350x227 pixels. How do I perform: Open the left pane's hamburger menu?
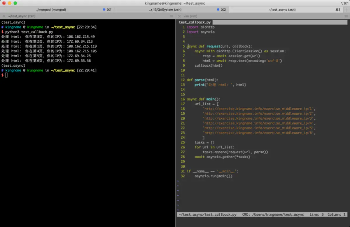(171, 16)
